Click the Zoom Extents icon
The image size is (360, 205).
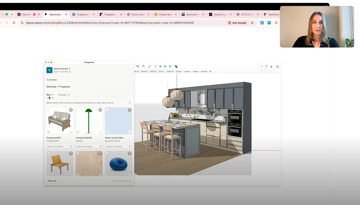point(155,66)
